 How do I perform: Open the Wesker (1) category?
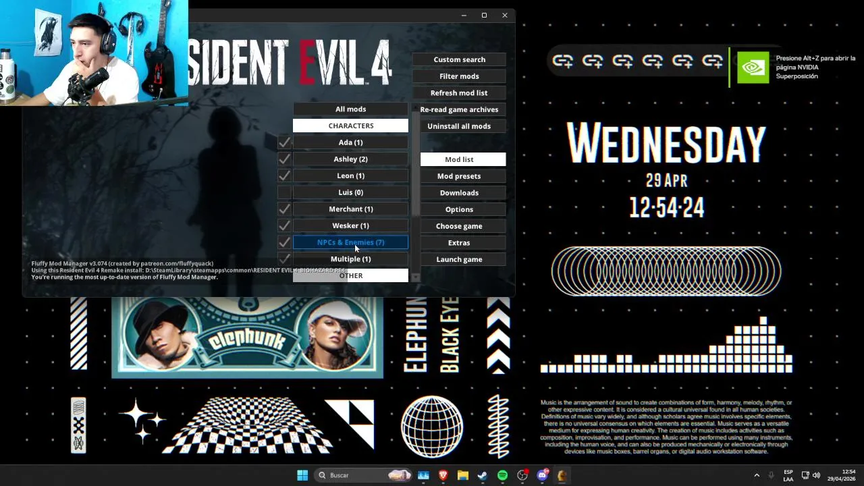350,225
